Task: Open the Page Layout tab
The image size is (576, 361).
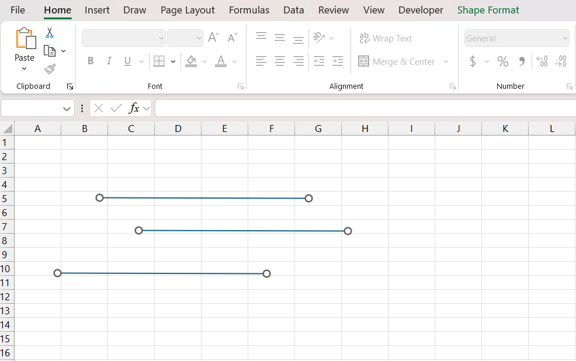Action: [x=188, y=10]
